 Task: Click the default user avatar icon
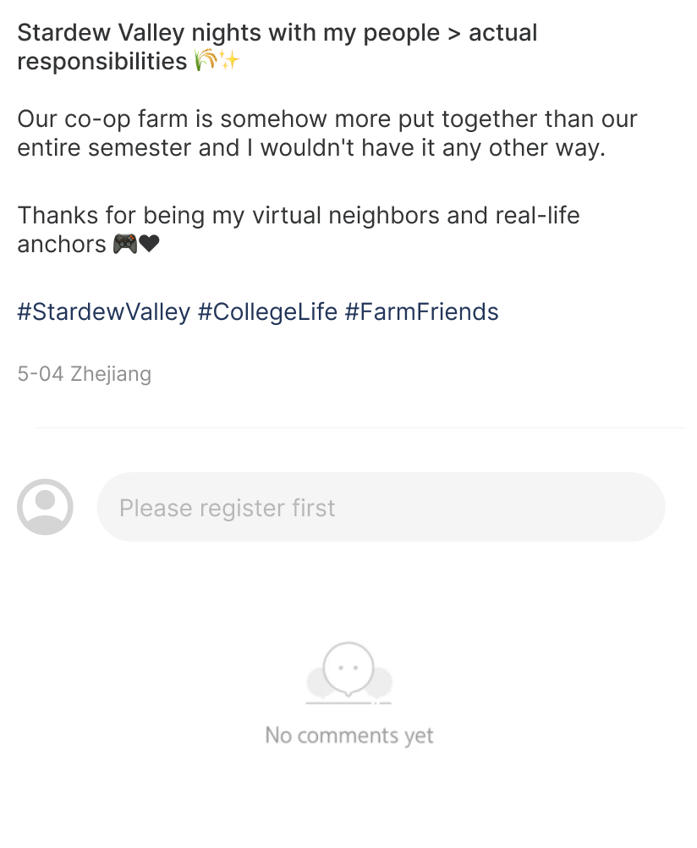(x=45, y=507)
